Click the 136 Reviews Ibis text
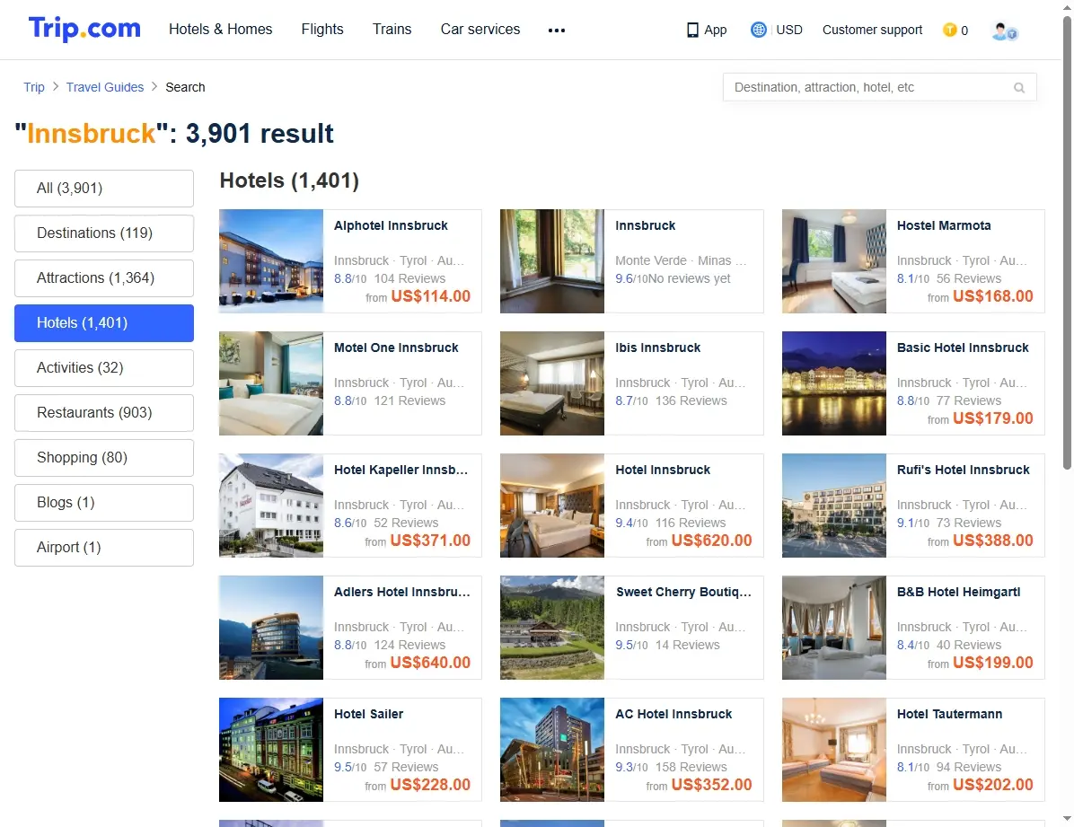The height and width of the screenshot is (827, 1074). pos(691,400)
